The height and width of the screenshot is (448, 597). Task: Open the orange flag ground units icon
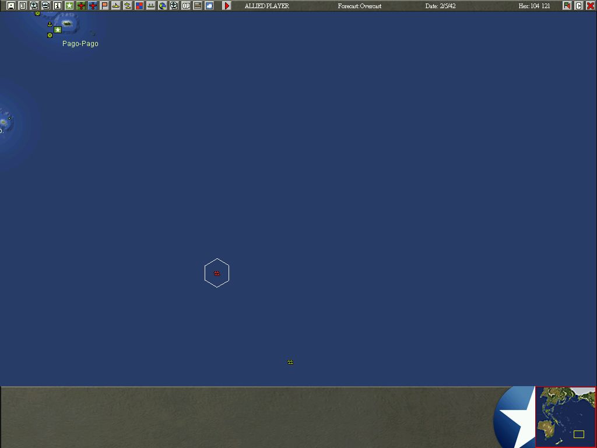click(x=104, y=6)
